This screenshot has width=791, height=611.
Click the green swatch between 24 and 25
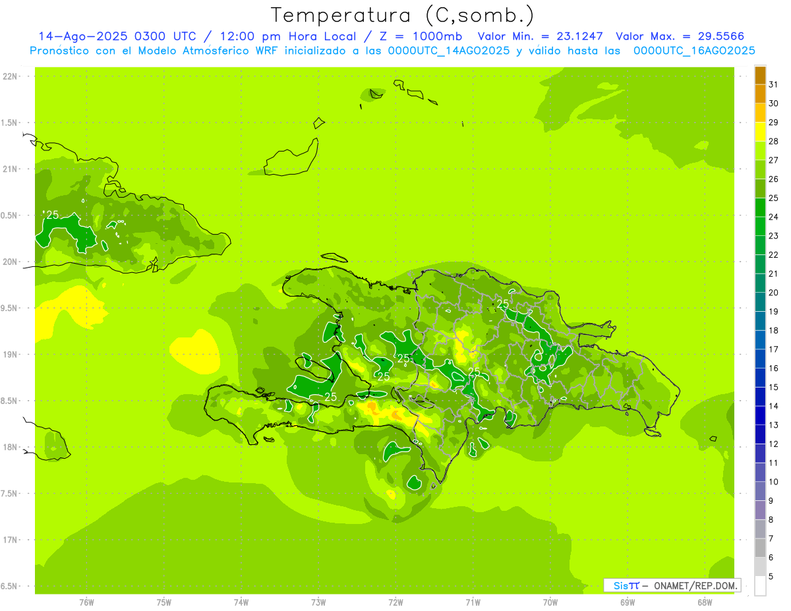(x=760, y=208)
